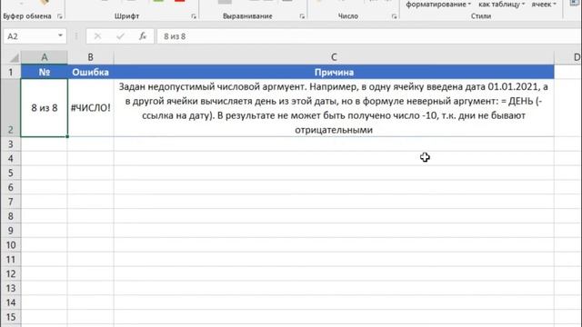The image size is (582, 327).
Task: Select row 5 header
Action: pyautogui.click(x=10, y=173)
